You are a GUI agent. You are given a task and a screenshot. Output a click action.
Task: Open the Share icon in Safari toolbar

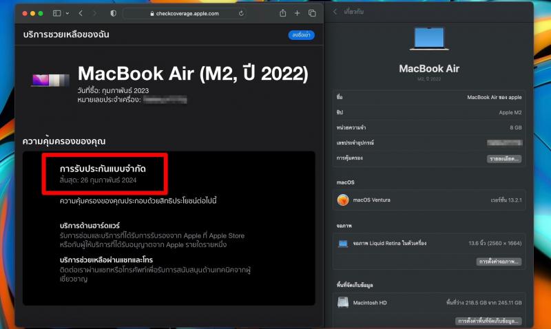point(282,13)
